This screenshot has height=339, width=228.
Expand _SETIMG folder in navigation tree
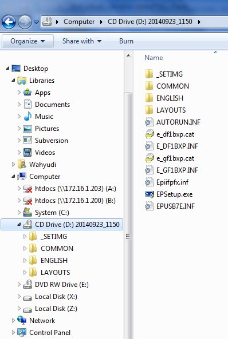pos(25,237)
